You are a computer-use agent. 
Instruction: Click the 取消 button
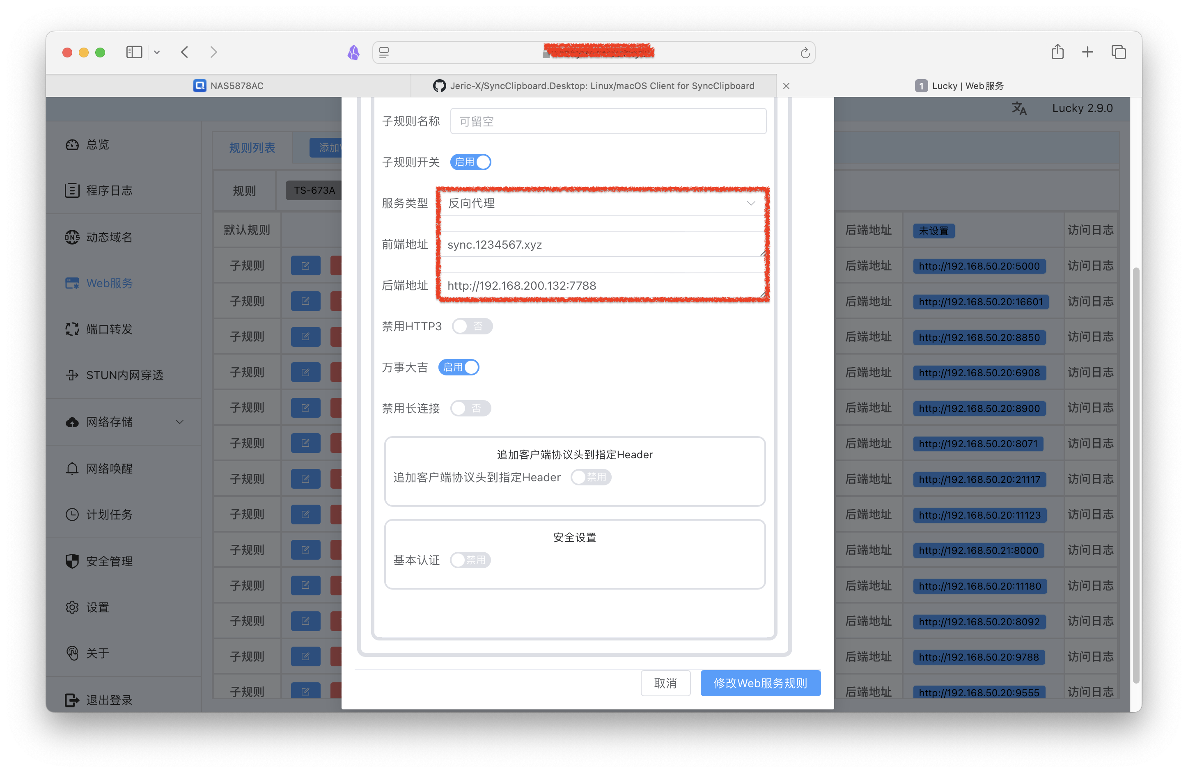665,683
